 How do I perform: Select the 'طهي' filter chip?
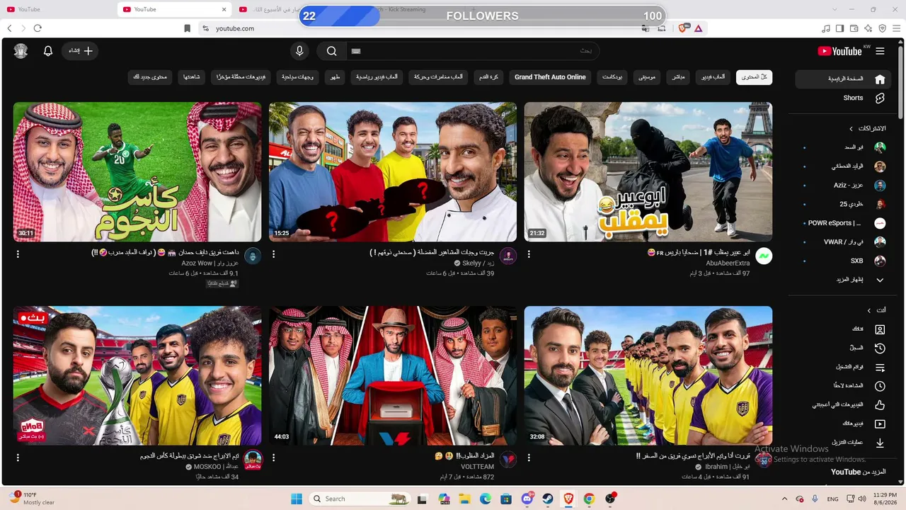pos(335,77)
